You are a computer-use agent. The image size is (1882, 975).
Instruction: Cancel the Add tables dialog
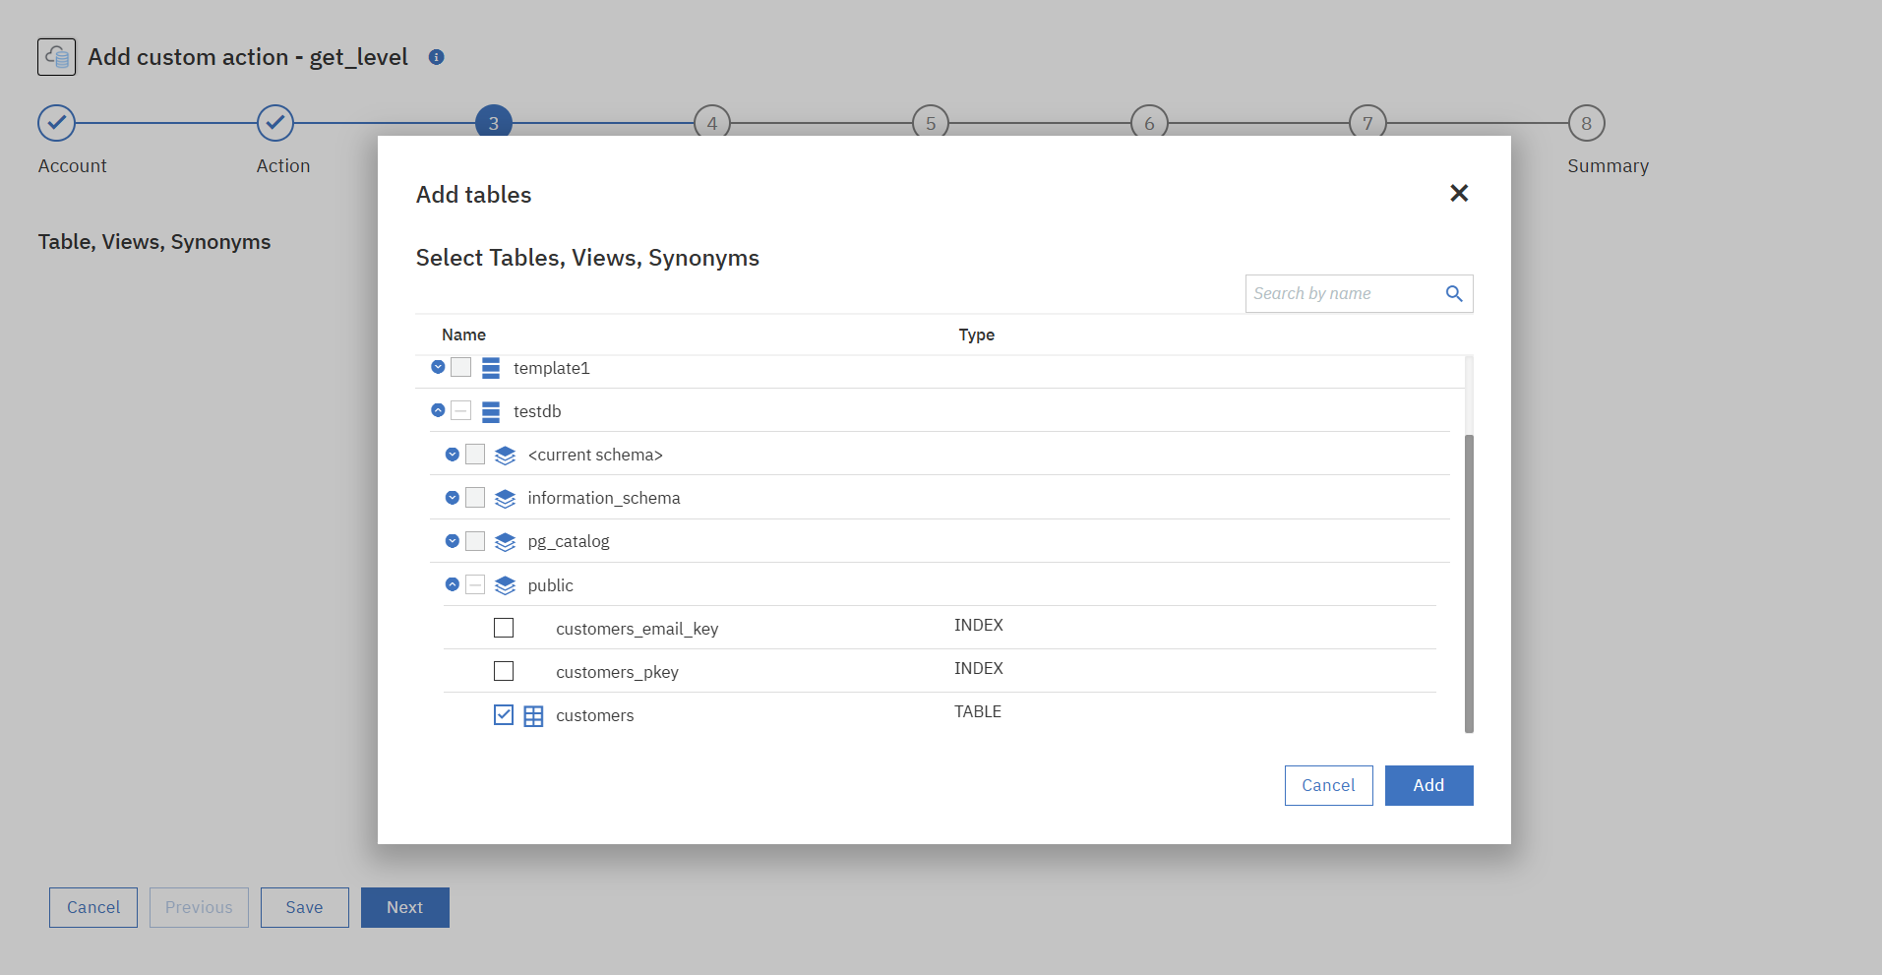(1329, 785)
